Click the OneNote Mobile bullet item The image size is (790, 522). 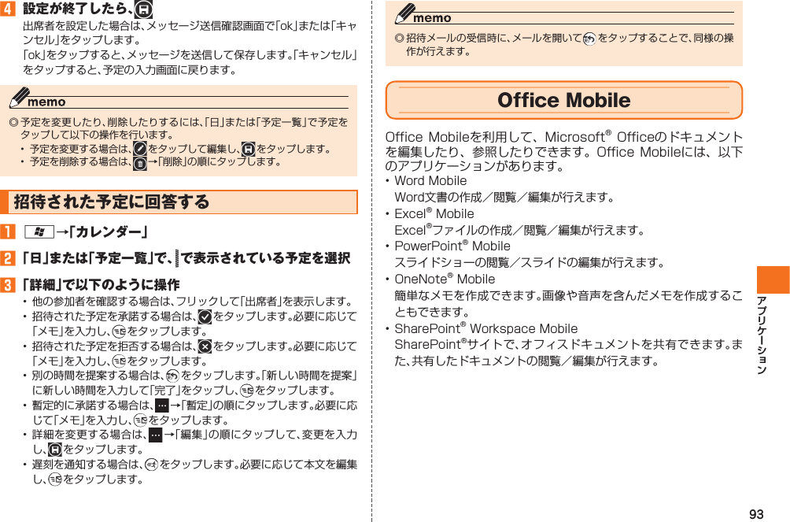445,279
